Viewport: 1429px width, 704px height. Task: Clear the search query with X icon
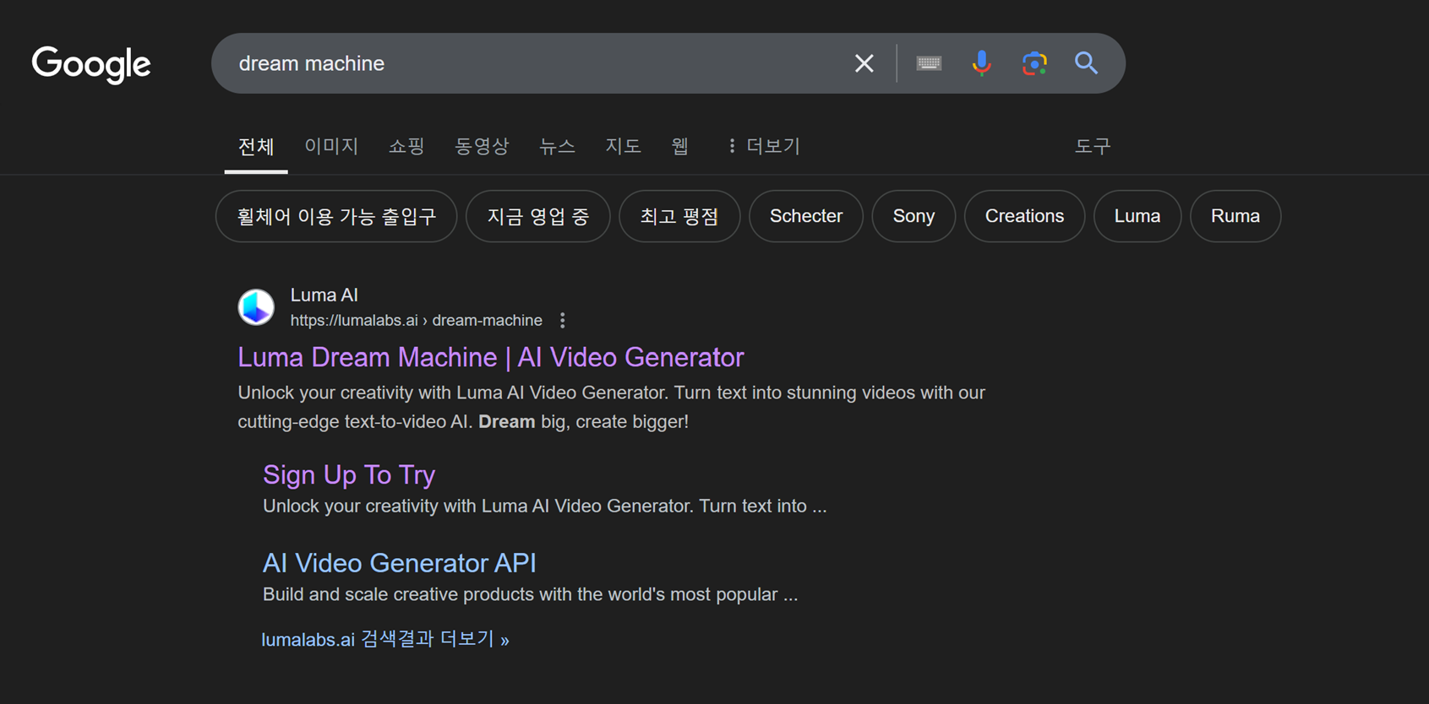tap(864, 63)
